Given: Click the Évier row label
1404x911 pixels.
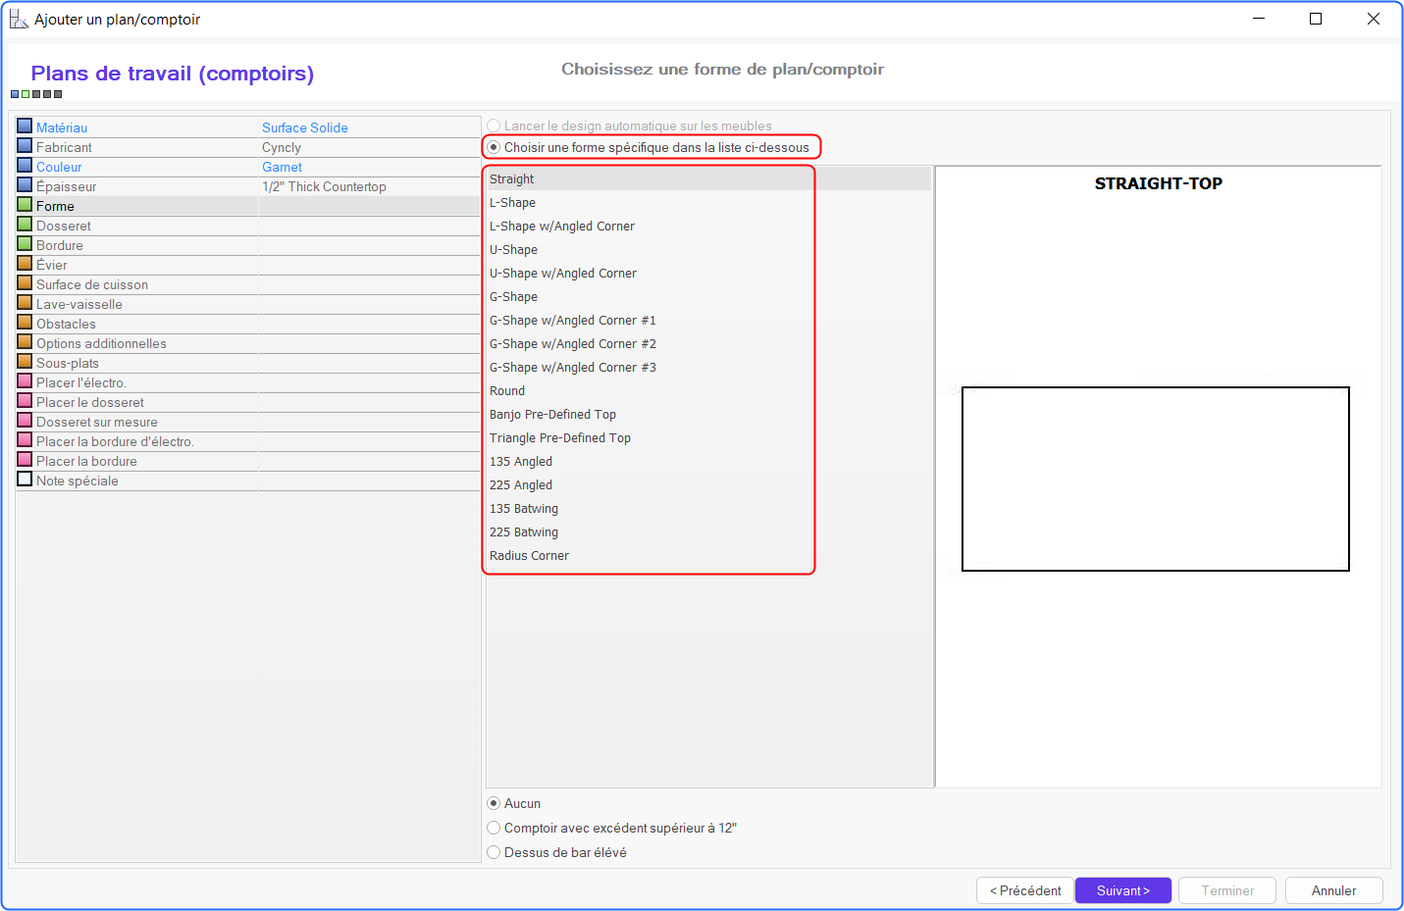Looking at the screenshot, I should coord(52,265).
